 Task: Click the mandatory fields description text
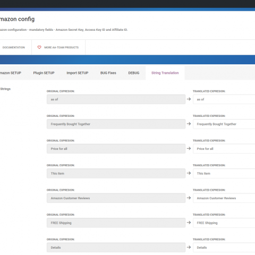(64, 30)
